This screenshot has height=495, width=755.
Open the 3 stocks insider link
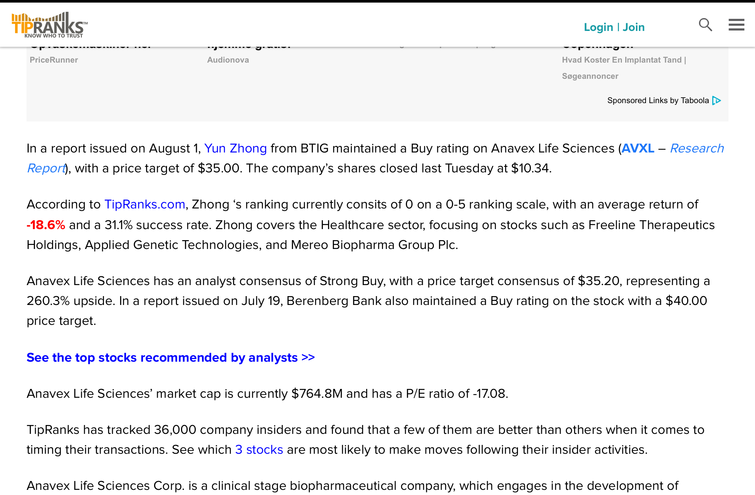click(x=259, y=449)
